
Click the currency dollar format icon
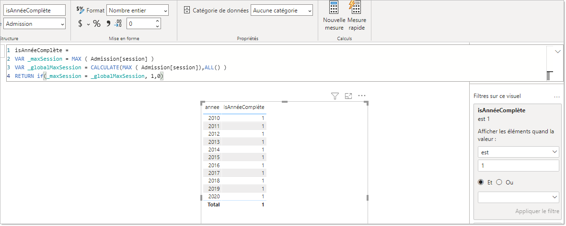coord(80,24)
